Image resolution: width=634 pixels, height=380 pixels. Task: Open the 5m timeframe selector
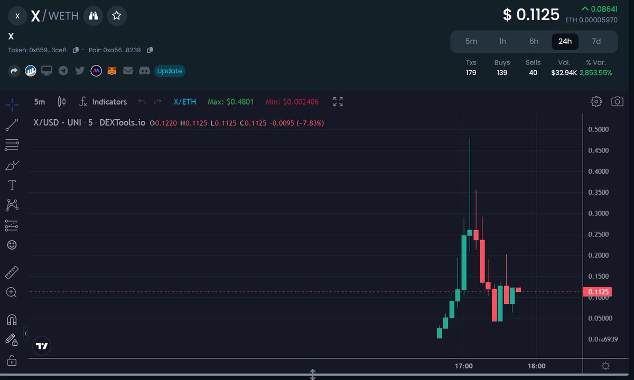[39, 101]
